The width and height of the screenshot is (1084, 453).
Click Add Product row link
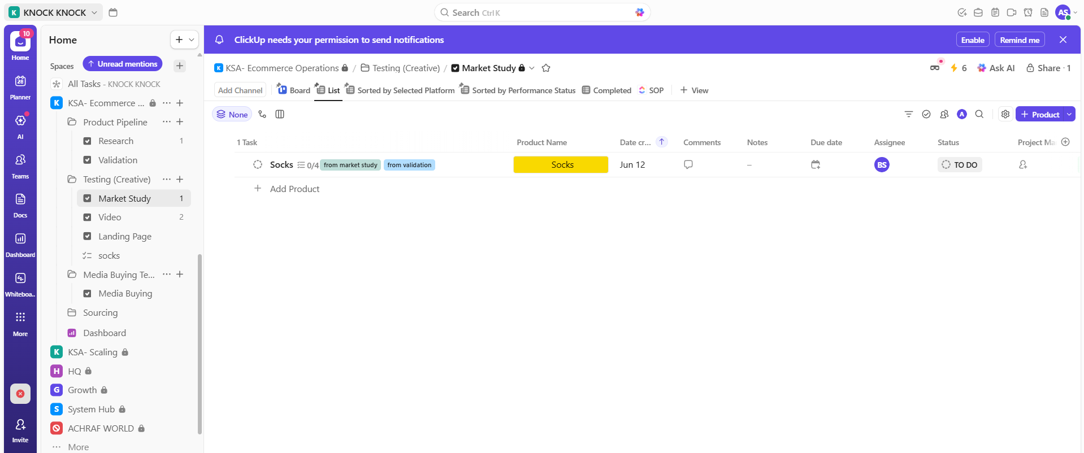pos(294,189)
